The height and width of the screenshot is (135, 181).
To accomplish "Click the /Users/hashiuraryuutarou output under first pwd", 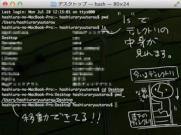I will (x=28, y=22).
